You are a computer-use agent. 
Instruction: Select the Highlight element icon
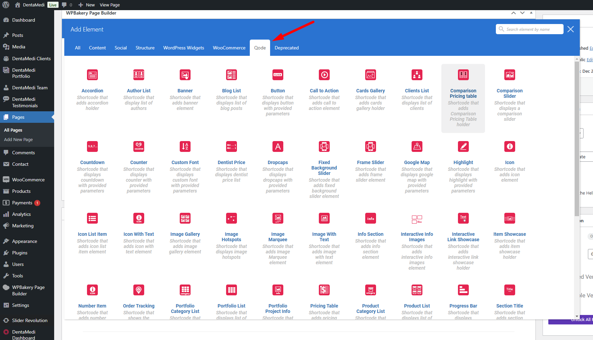pos(463,146)
